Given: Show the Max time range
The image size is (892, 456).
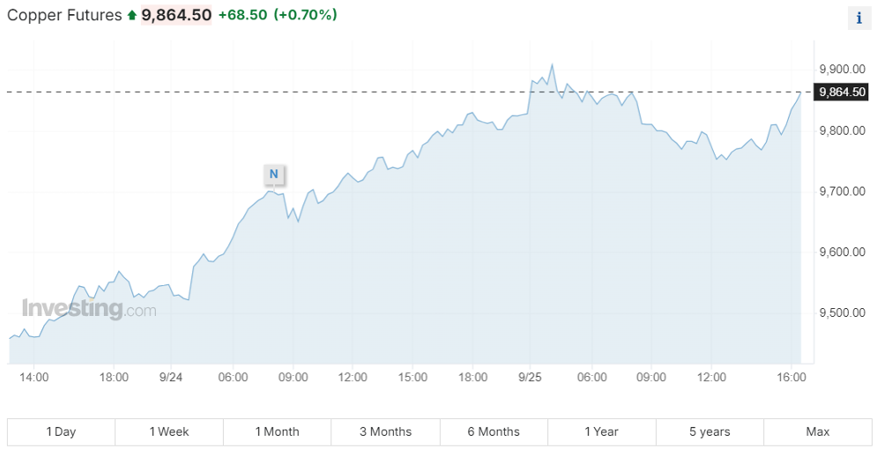Looking at the screenshot, I should [818, 431].
